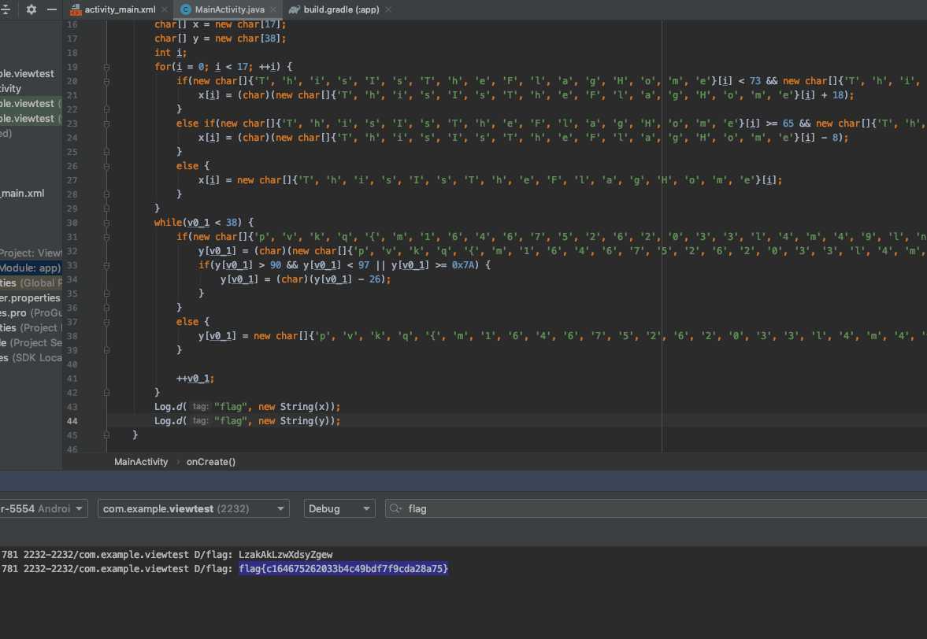Open the emulator device dropdown
The height and width of the screenshot is (639, 927).
[43, 509]
